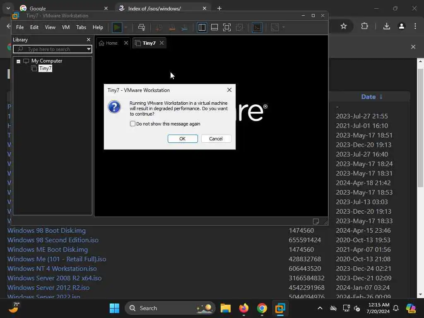
Task: Enter full screen mode icon in toolbar
Action: point(227,27)
